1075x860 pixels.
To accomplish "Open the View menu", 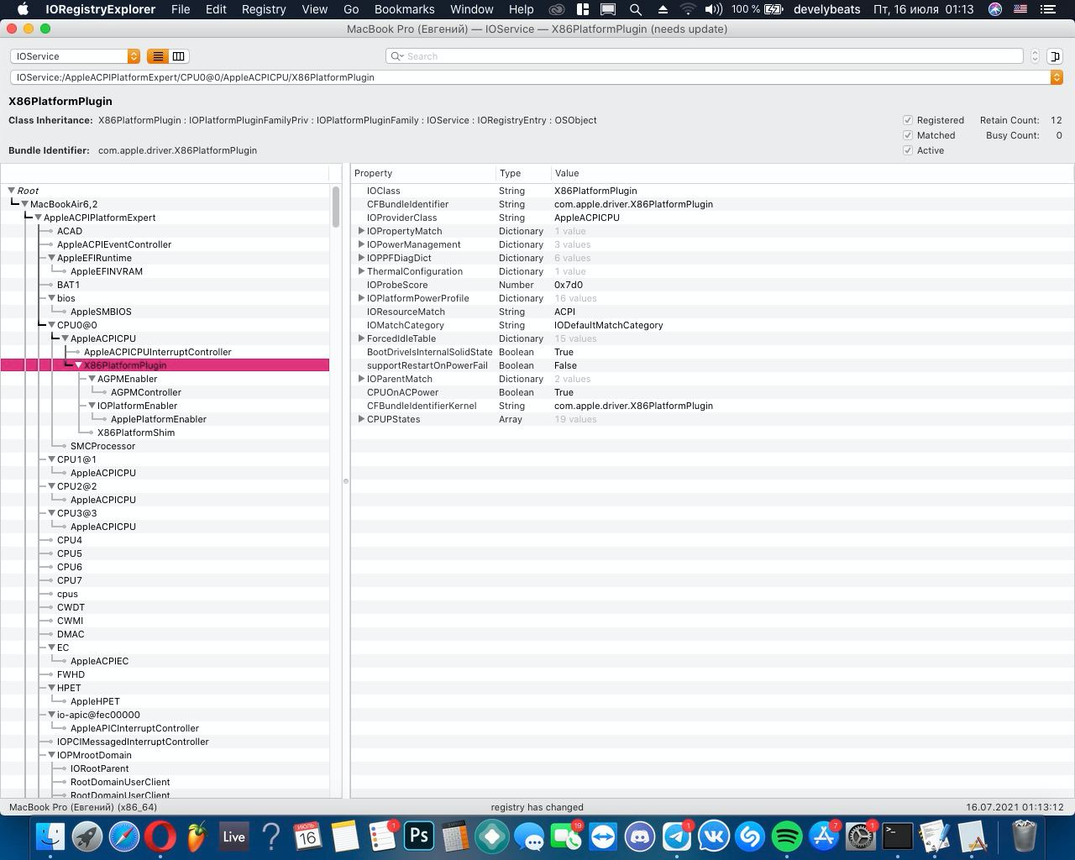I will click(314, 9).
